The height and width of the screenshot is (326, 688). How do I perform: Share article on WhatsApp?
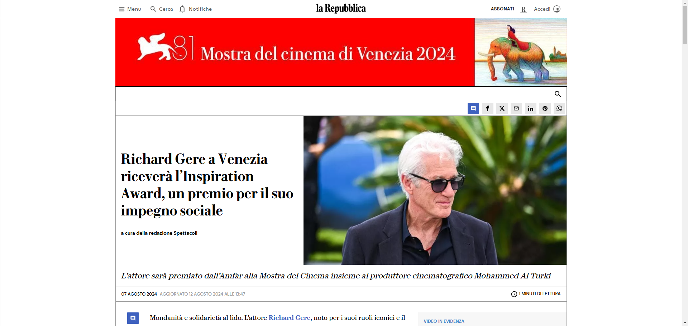click(x=559, y=108)
